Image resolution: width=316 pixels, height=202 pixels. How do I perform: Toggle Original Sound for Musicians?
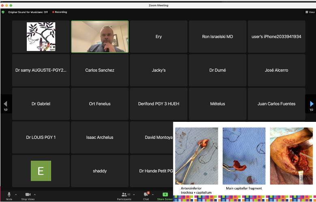(28, 12)
